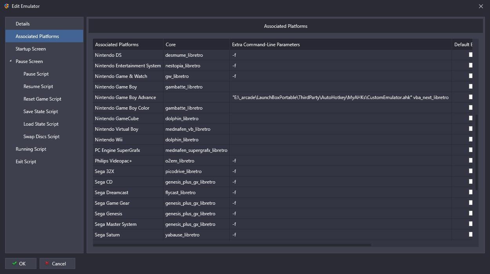Enable default checkbox for Nintendo Virtual Boy

(471, 129)
